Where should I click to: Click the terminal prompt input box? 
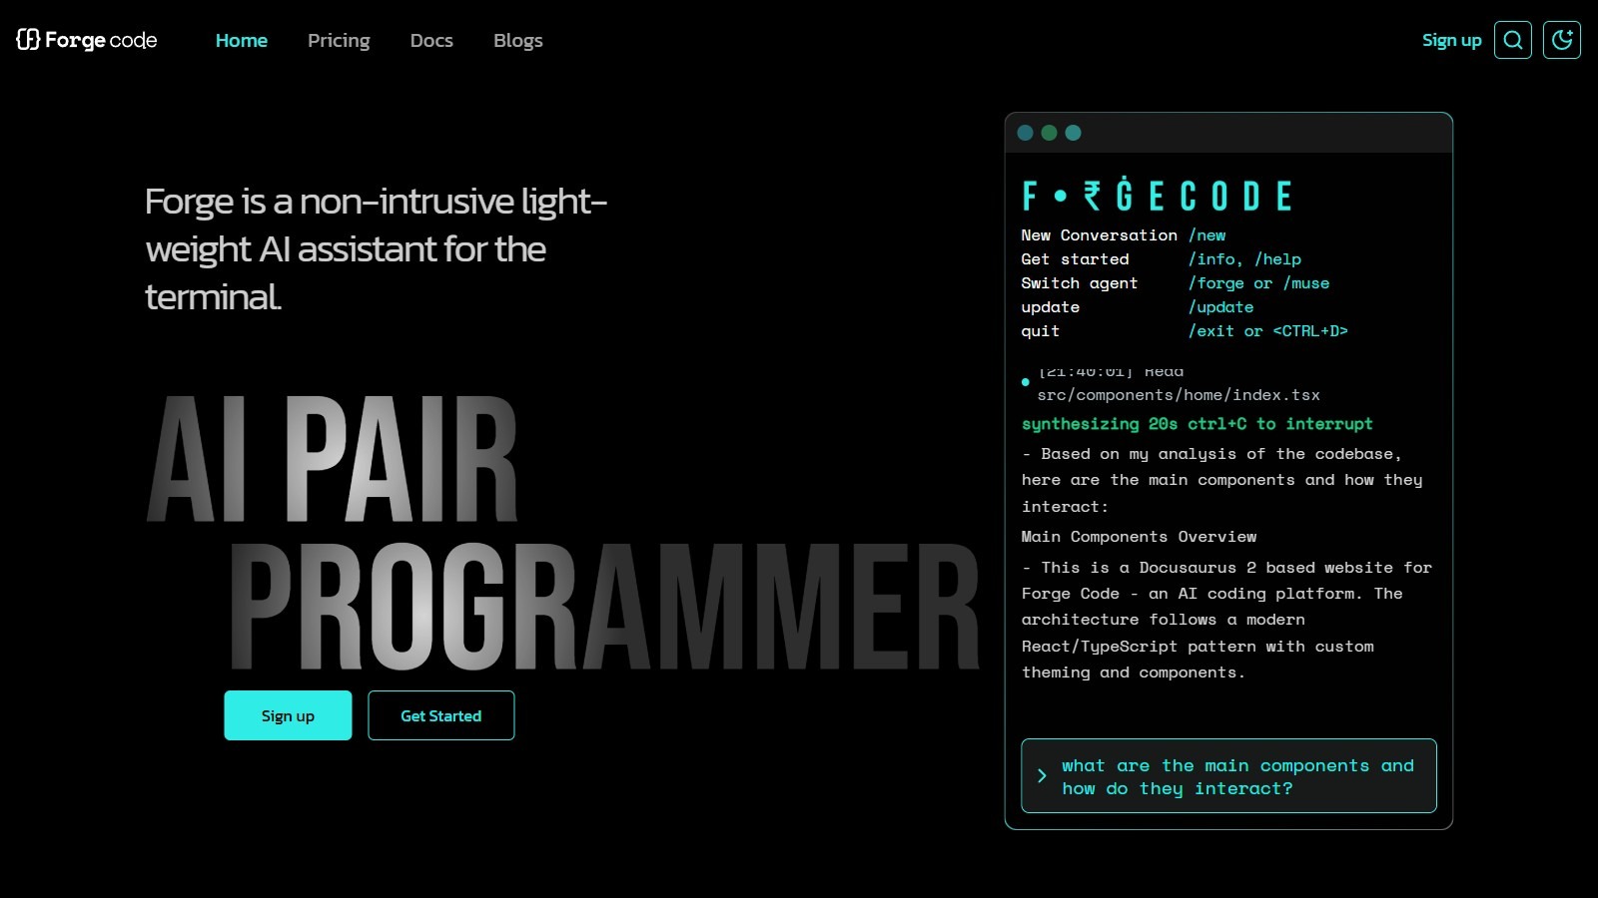[x=1236, y=776]
